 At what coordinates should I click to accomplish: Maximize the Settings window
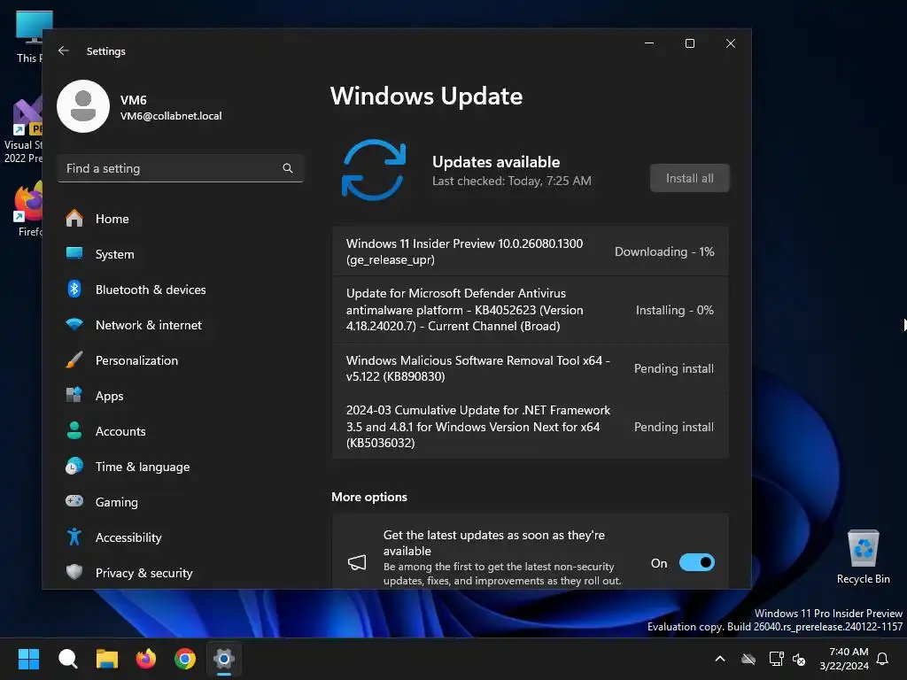pyautogui.click(x=689, y=43)
